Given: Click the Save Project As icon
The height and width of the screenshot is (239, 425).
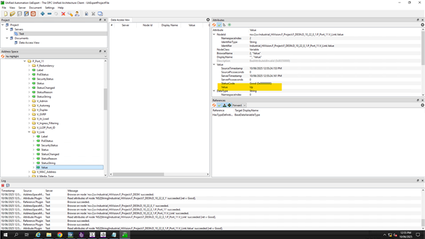Looking at the screenshot, I should point(27,14).
